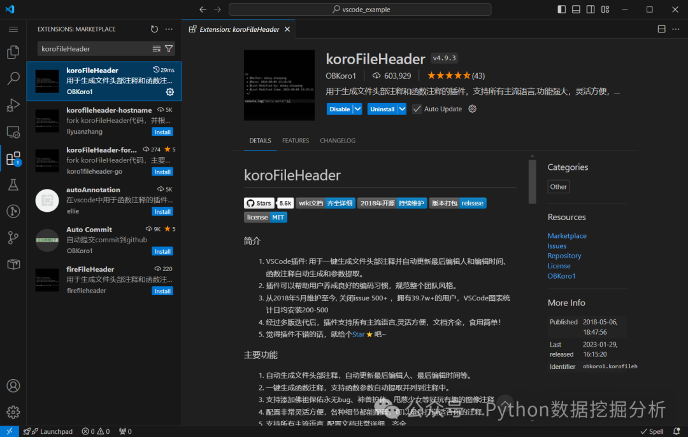
Task: Open the Repository resource link
Action: point(564,256)
